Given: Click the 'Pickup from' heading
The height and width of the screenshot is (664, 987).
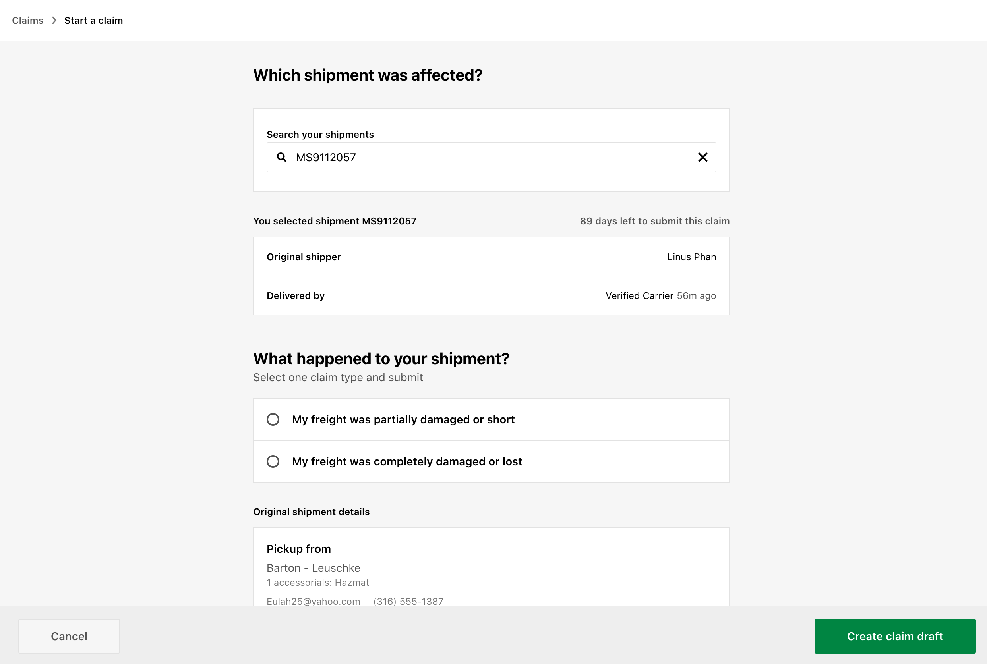Looking at the screenshot, I should (299, 549).
